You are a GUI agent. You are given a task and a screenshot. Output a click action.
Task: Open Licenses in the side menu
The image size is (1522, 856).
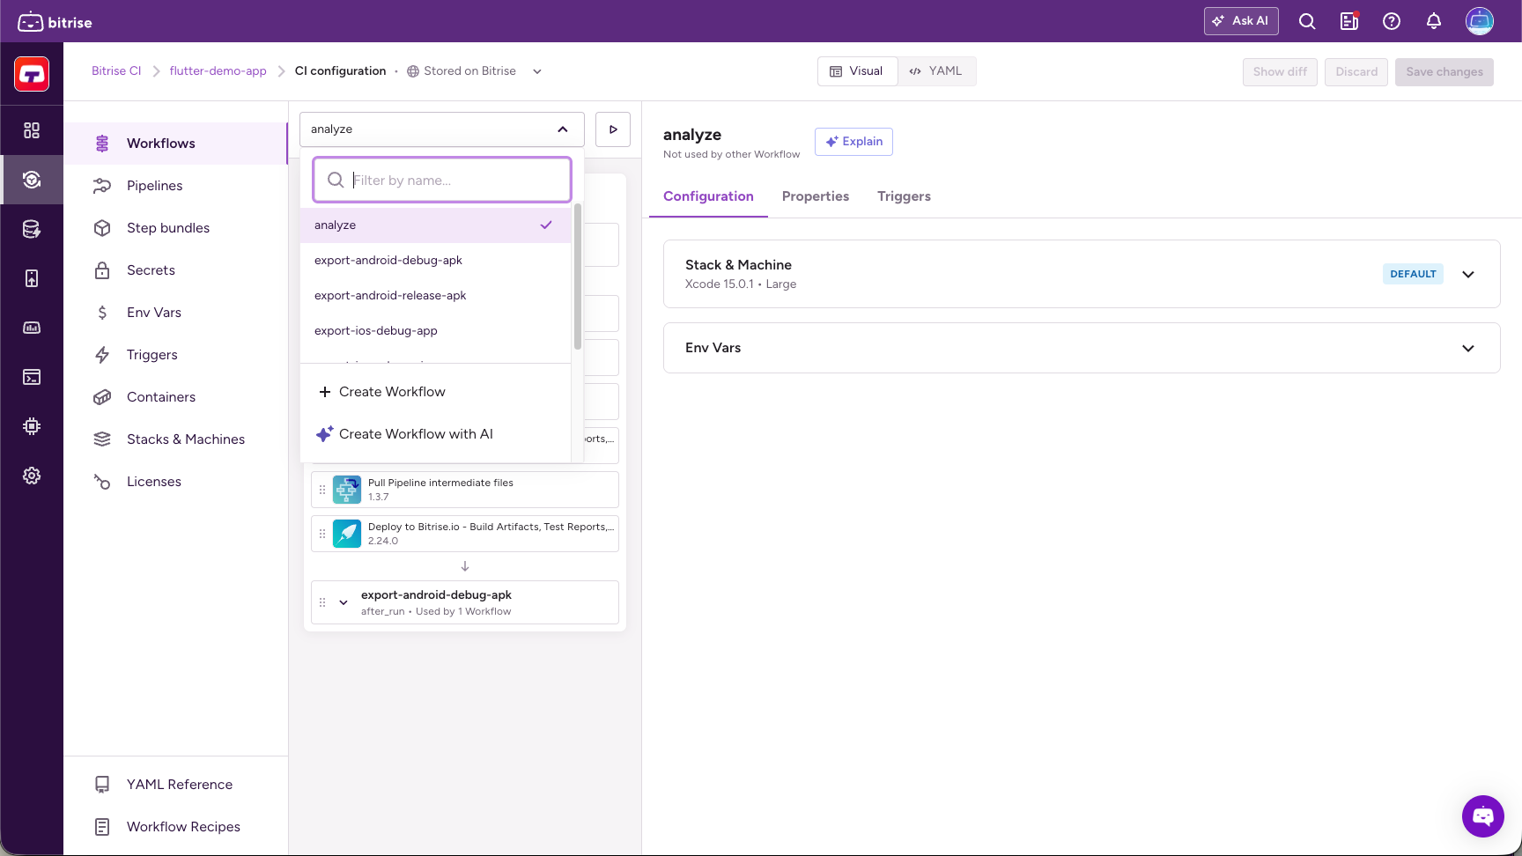pyautogui.click(x=176, y=482)
